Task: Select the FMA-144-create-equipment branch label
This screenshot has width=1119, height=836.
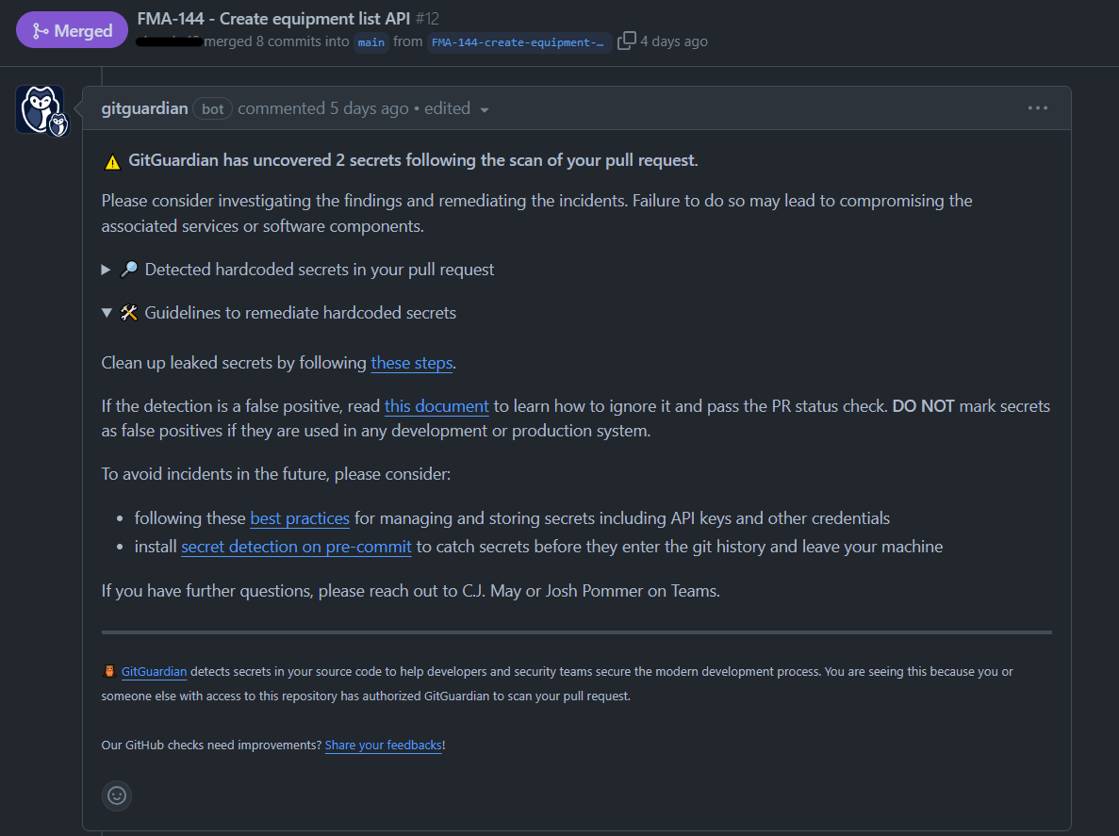Action: (518, 41)
